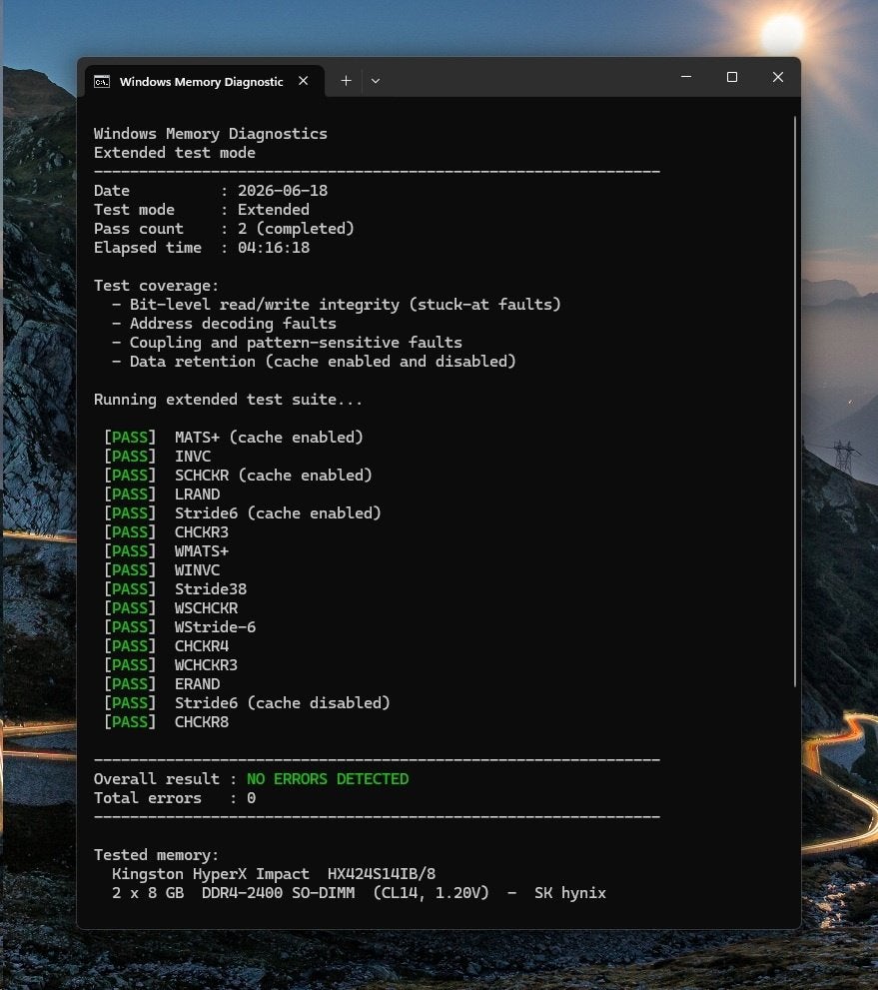Screen dimensions: 878x990
Task: Maximize the terminal window
Action: 732,77
